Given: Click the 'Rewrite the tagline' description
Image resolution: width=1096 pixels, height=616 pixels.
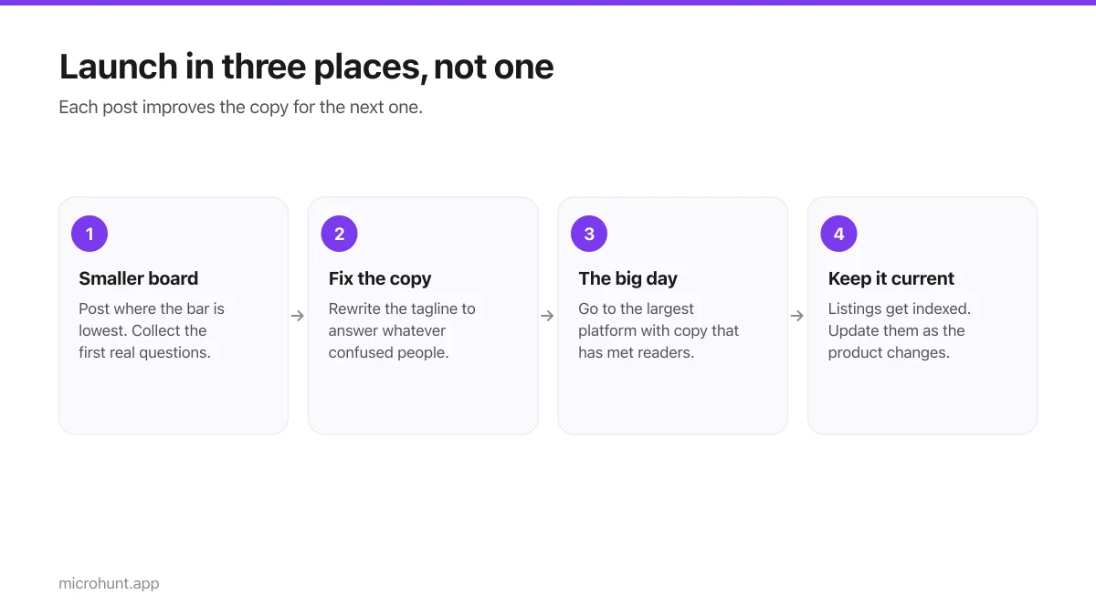Looking at the screenshot, I should pos(402,330).
